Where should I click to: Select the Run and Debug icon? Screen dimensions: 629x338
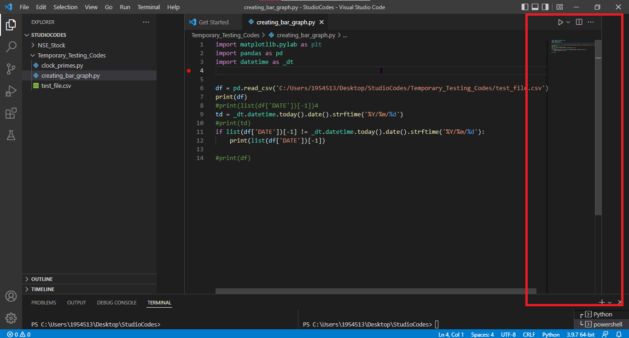point(11,91)
